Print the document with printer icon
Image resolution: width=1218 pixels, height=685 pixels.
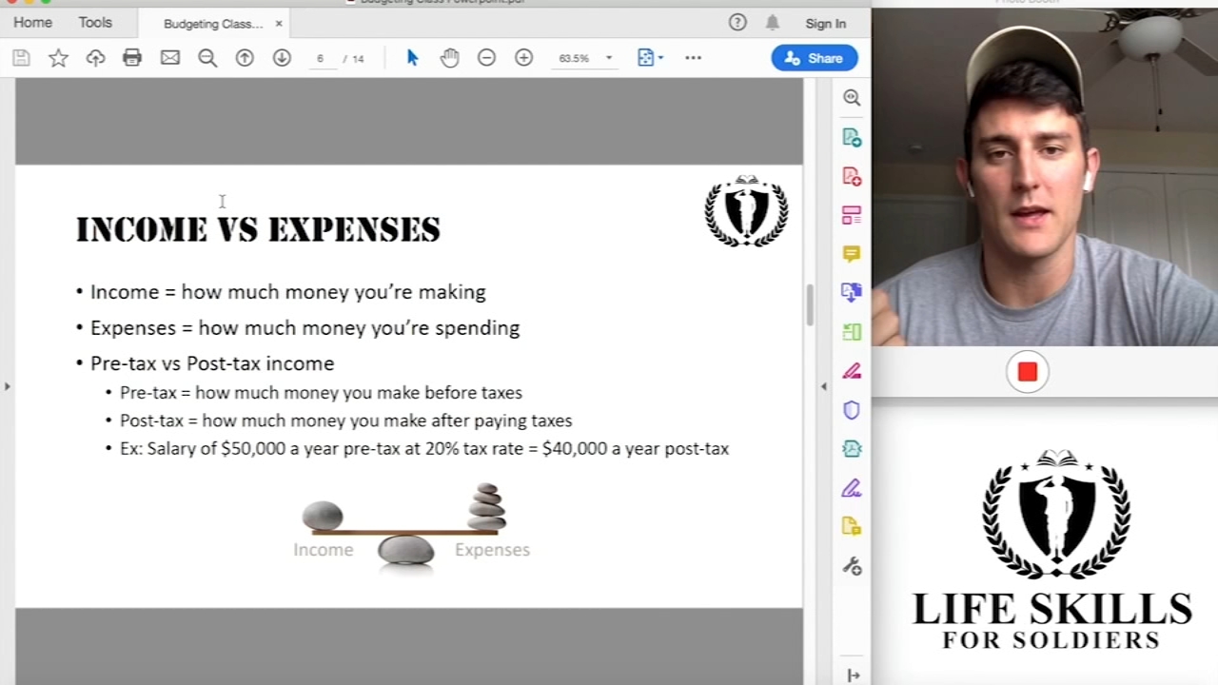(132, 58)
